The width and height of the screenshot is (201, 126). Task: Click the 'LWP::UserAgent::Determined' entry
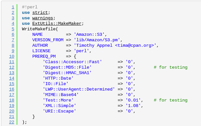[x=79, y=89]
